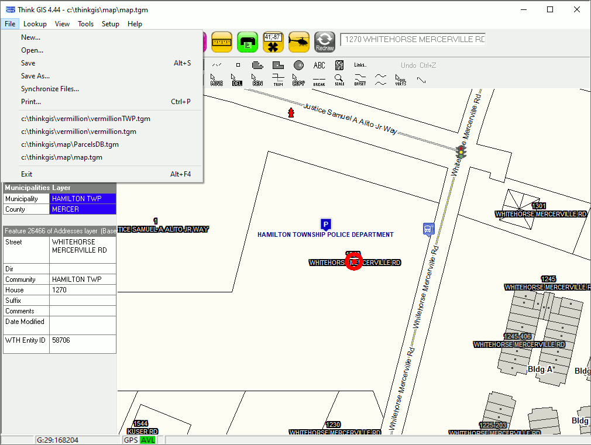Select the polyline drawing tool
Viewport: 591px width, 445px height.
pos(217,65)
